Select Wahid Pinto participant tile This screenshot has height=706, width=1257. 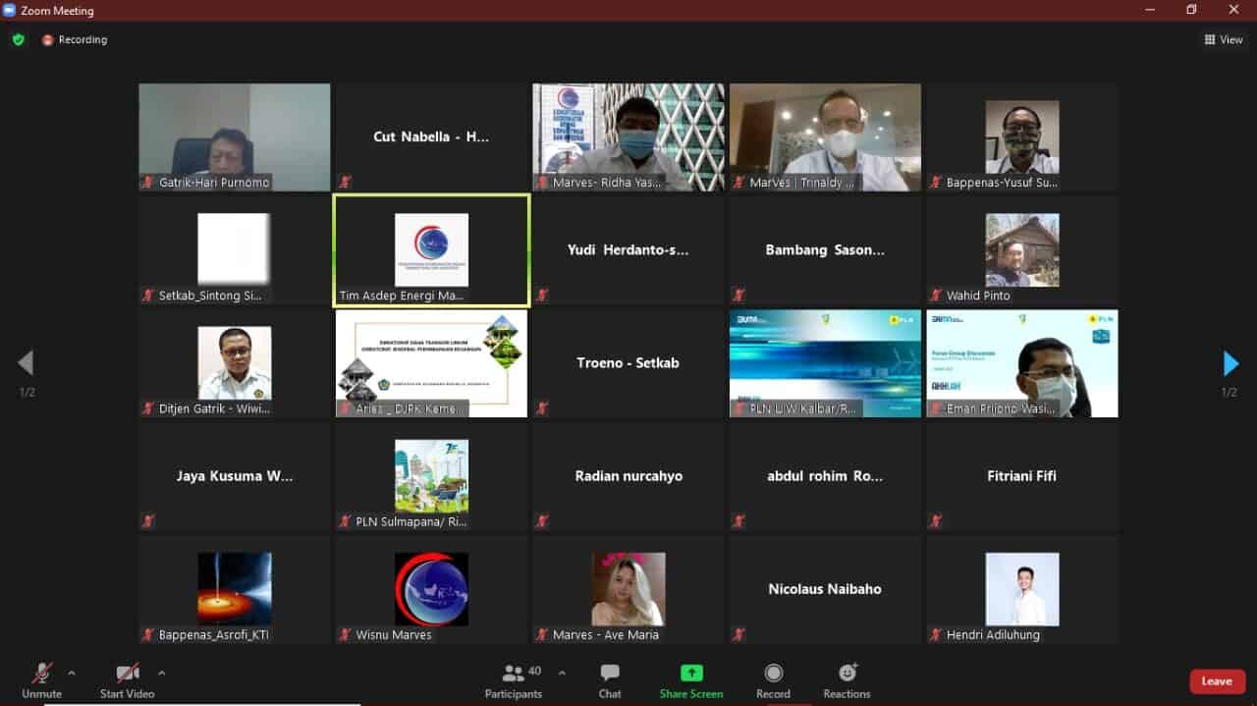(x=1022, y=250)
